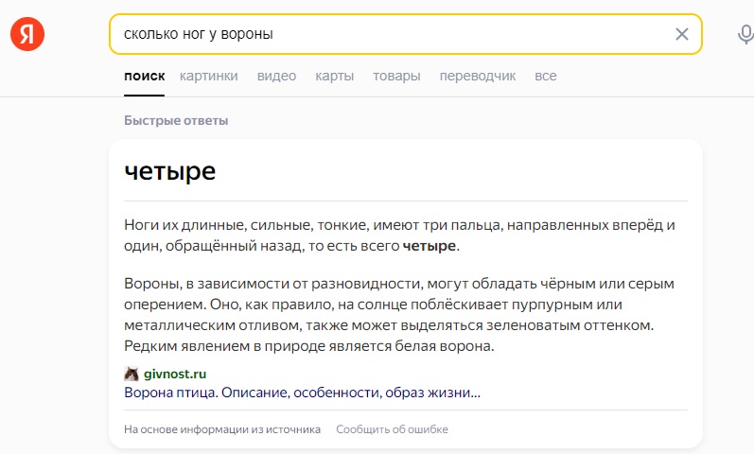Switch to the 'картинки' tab
Screen dimensions: 754x454
209,76
